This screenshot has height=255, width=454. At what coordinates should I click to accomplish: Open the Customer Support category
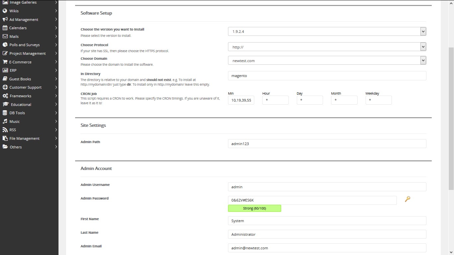tap(25, 87)
